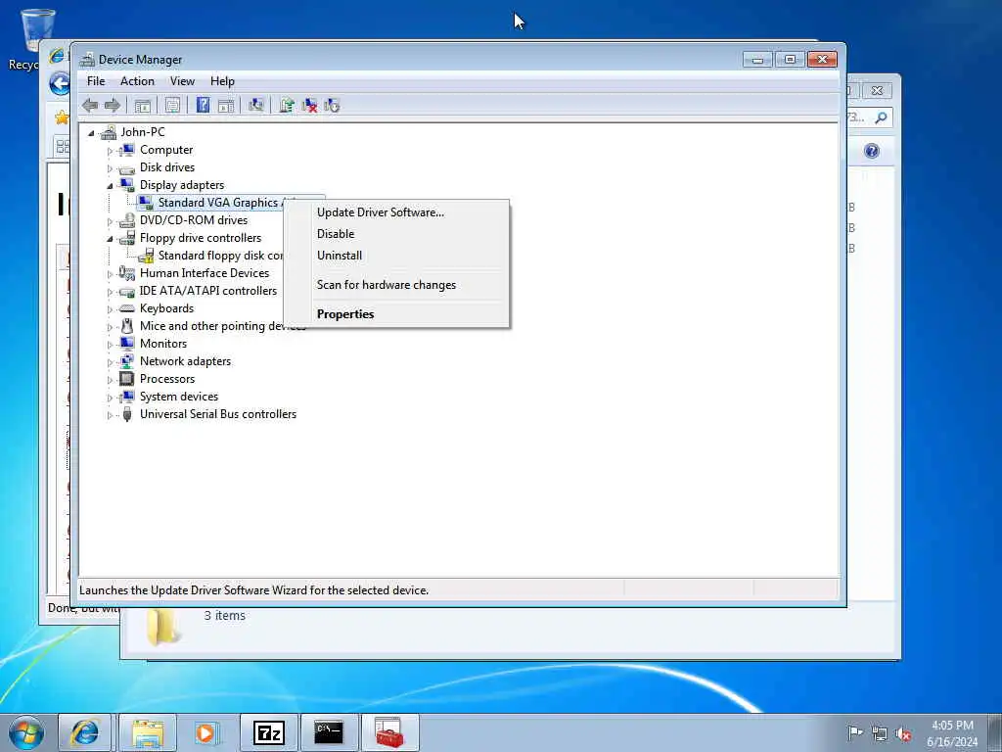The width and height of the screenshot is (1002, 752).
Task: Click the search magnifier in background Explorer window
Action: pyautogui.click(x=882, y=117)
